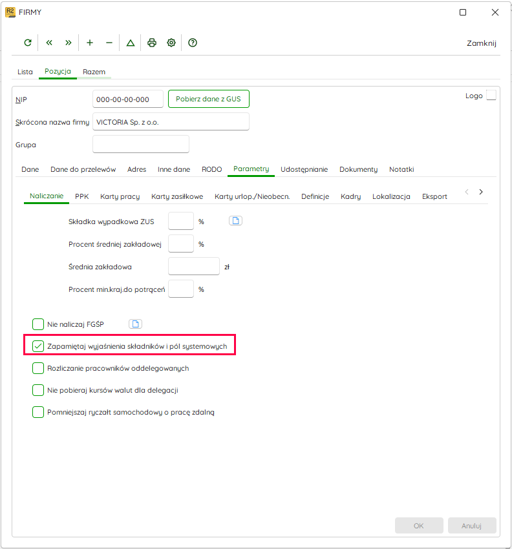Screen dimensions: 512x549
Task: Tick Rozliczanie pracowników oddelegowanych checkbox
Action: 38,368
